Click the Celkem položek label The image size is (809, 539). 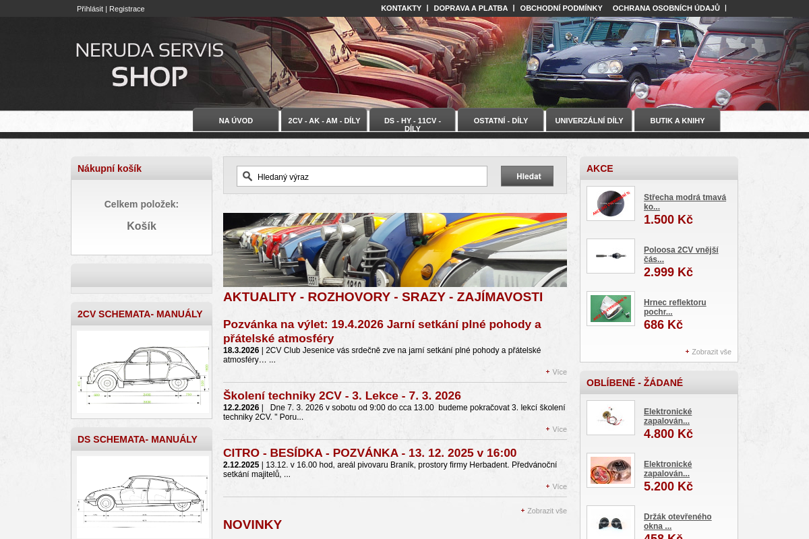142,204
